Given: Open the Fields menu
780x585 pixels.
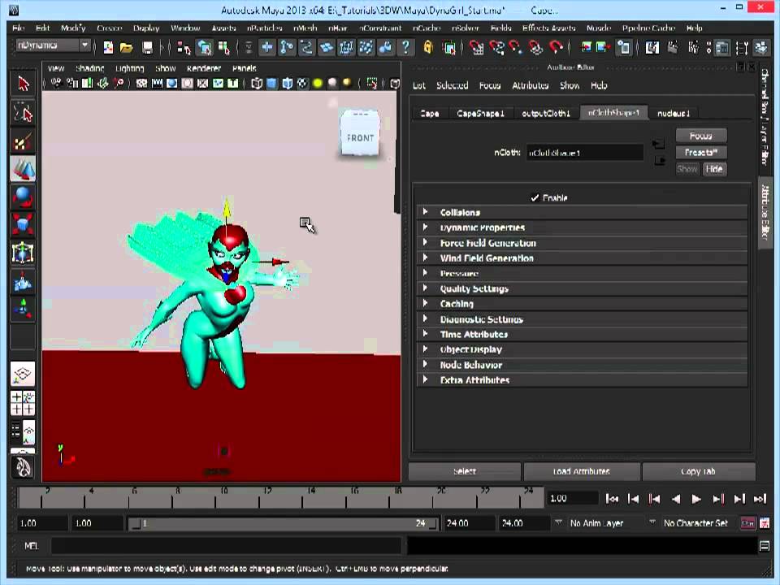Looking at the screenshot, I should point(500,28).
